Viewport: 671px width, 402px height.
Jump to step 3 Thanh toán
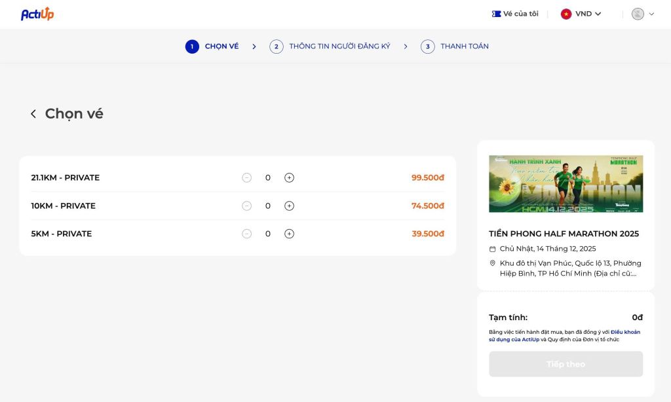[x=455, y=46]
